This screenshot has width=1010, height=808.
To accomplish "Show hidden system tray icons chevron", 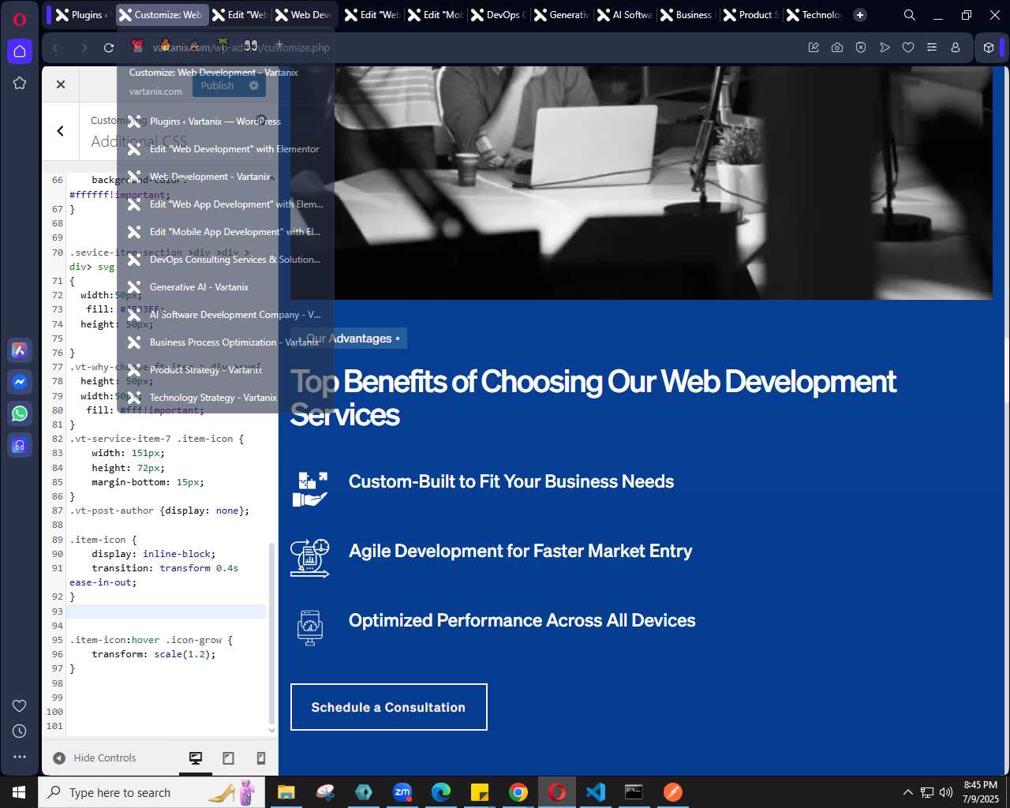I will pos(907,792).
